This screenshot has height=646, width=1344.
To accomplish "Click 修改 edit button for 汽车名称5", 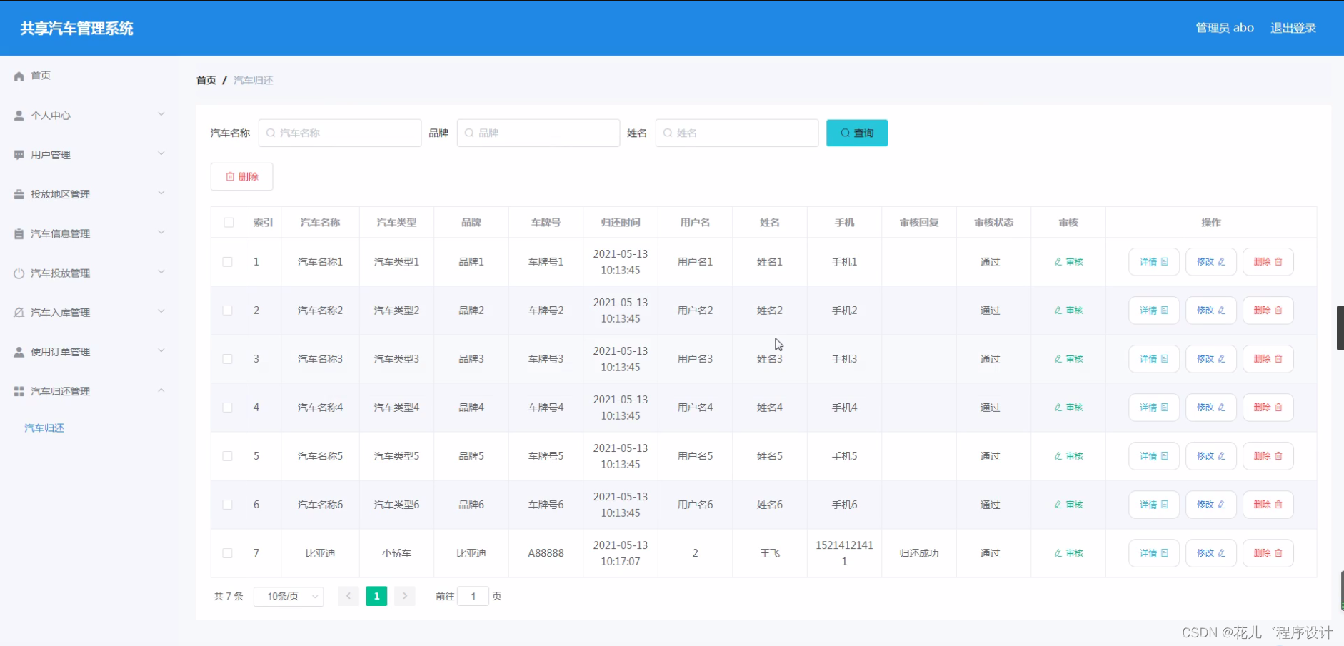I will (1211, 456).
